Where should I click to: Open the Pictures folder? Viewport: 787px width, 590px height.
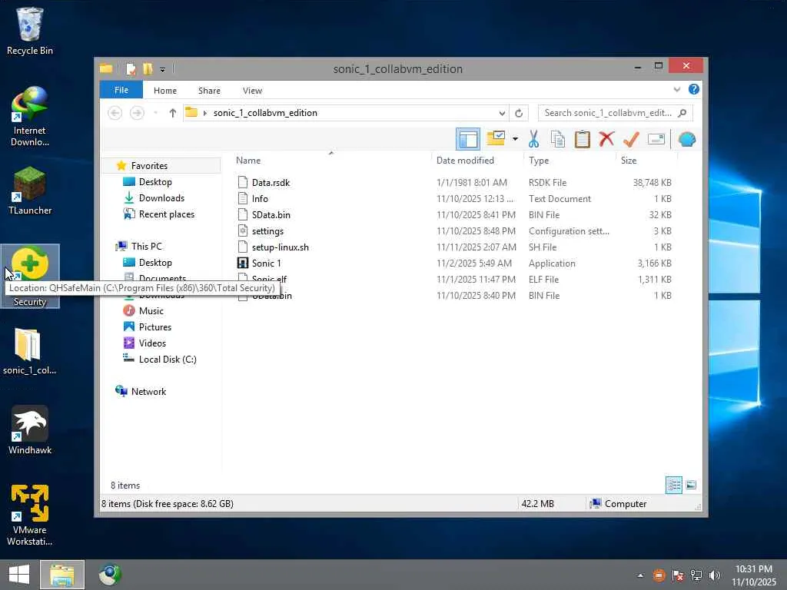(x=154, y=327)
